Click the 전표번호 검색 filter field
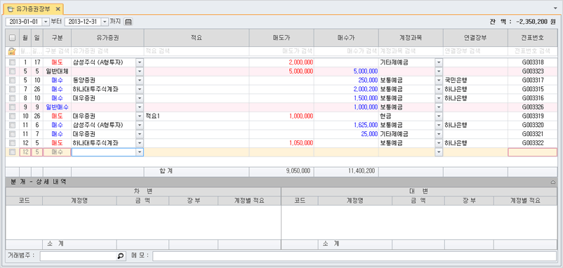This screenshot has height=268, width=563. (533, 51)
